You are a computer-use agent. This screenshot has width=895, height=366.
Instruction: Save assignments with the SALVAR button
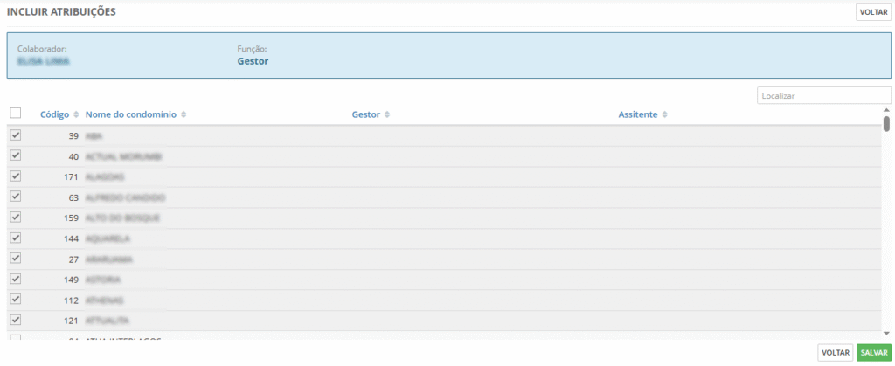(x=874, y=353)
